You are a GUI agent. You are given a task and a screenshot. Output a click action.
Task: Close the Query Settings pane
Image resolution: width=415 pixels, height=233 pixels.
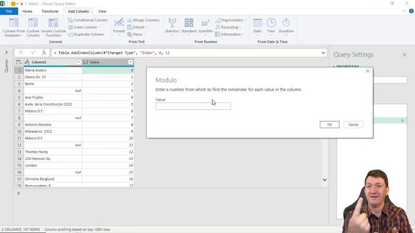[x=405, y=54]
